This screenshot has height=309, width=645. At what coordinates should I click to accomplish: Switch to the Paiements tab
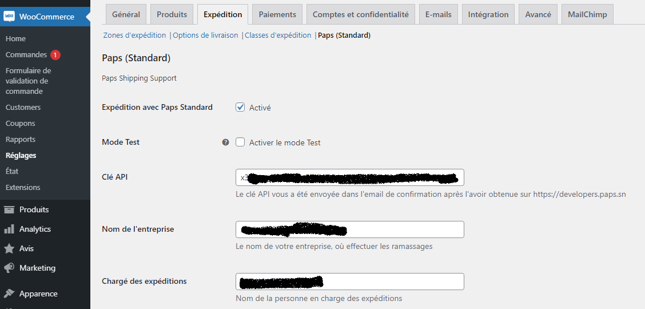point(277,14)
